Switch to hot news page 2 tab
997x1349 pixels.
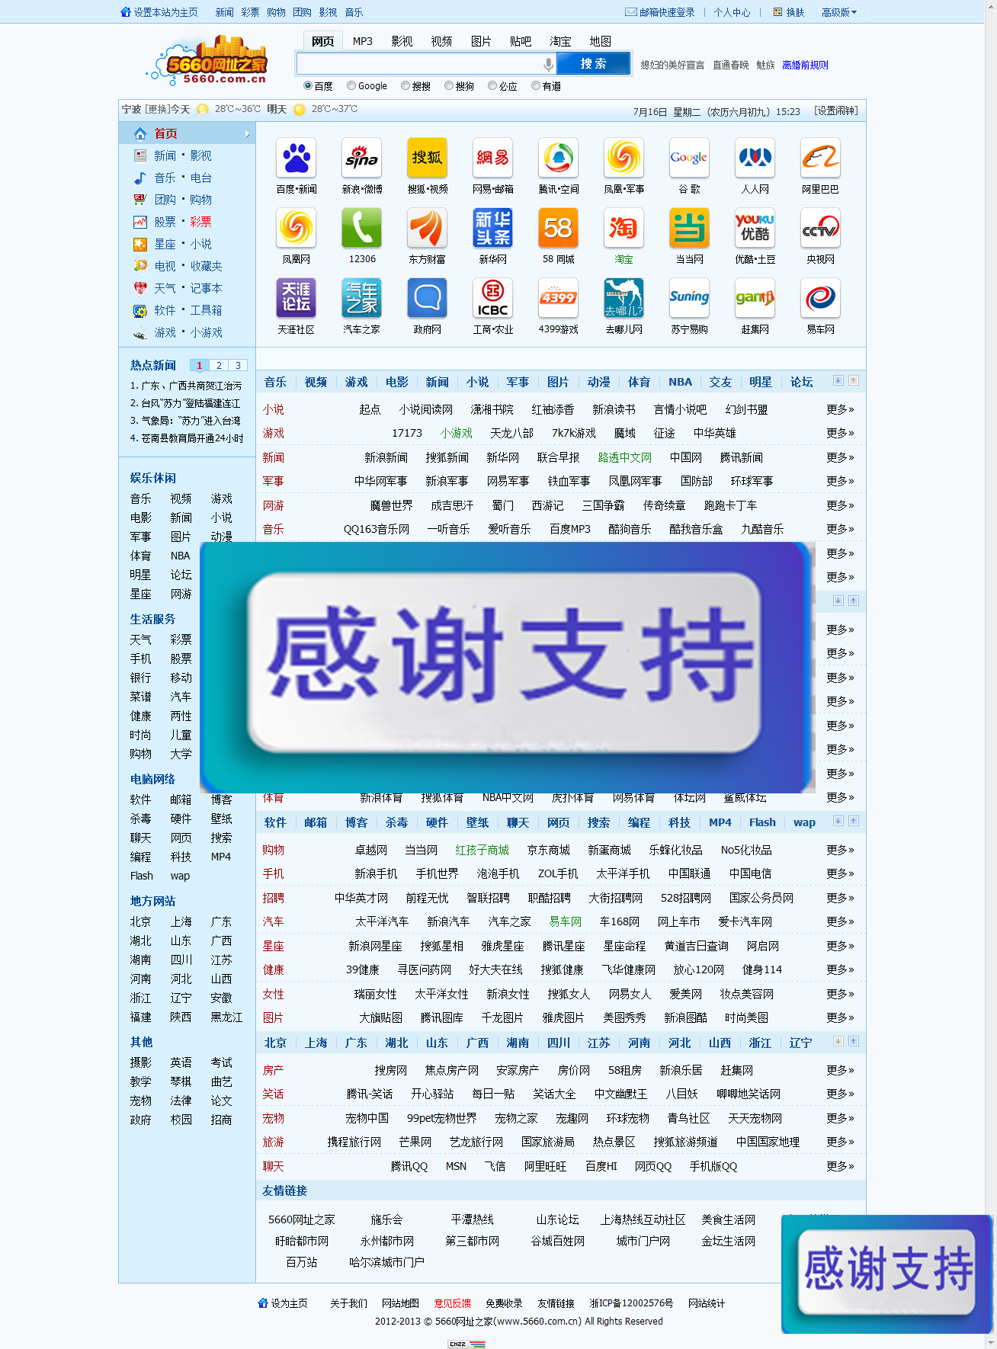coord(219,365)
